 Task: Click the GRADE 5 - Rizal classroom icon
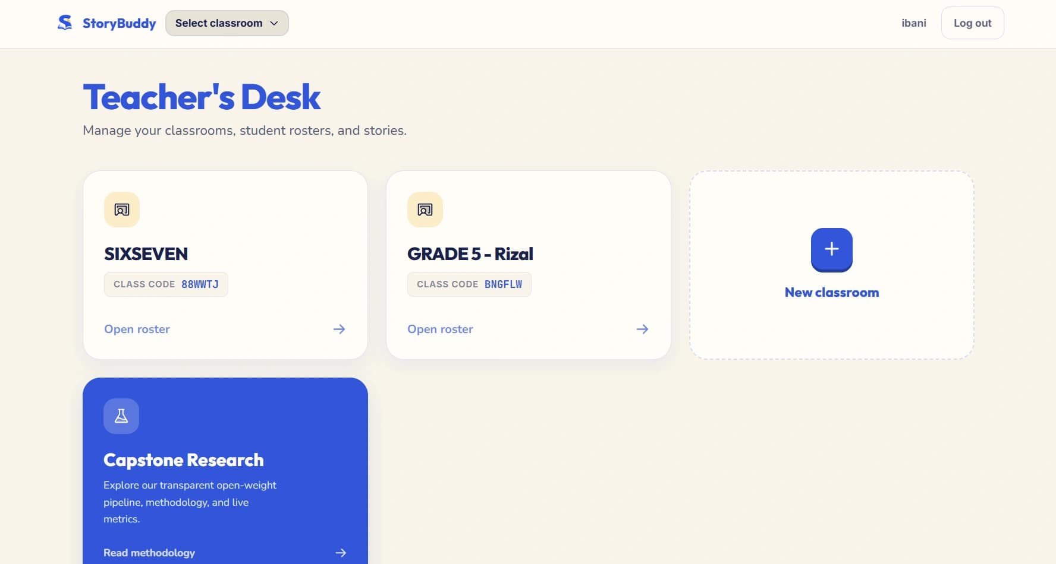point(425,210)
